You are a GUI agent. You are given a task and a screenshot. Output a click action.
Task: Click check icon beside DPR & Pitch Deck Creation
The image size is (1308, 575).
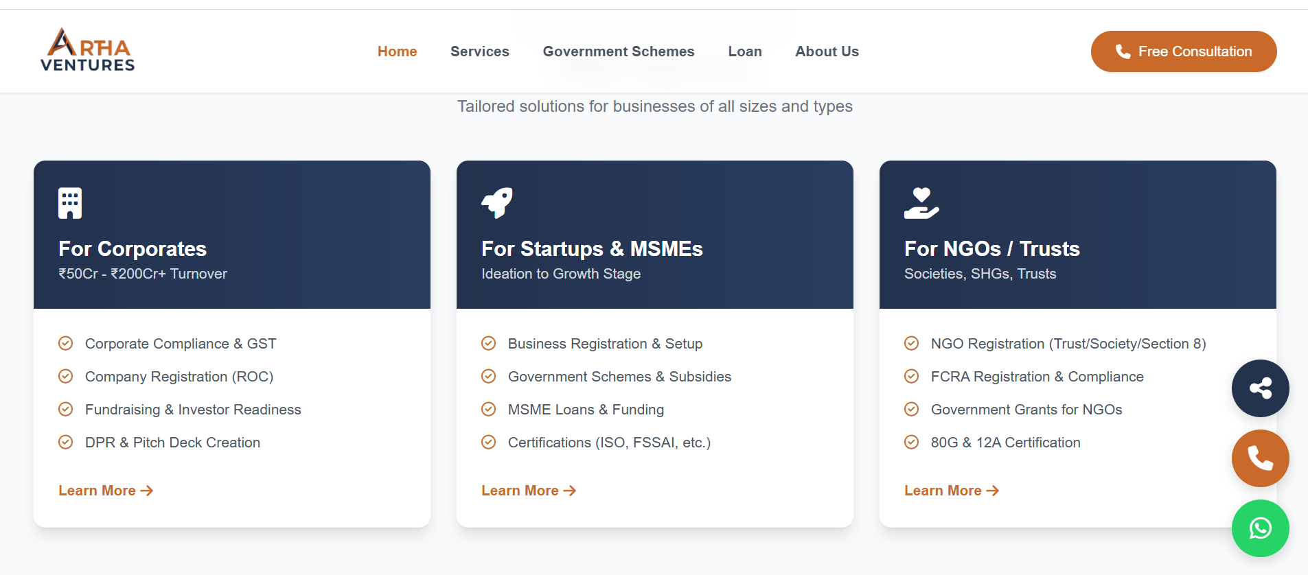pyautogui.click(x=66, y=442)
